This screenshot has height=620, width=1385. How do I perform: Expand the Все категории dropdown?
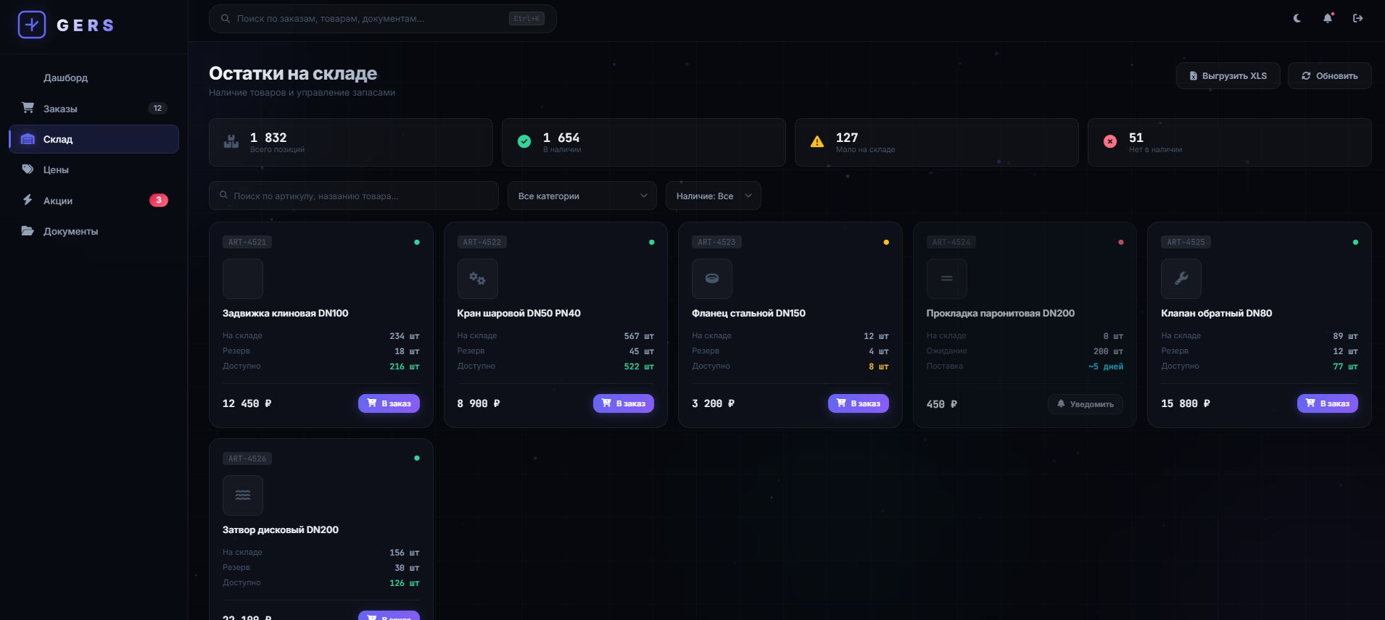tap(582, 196)
